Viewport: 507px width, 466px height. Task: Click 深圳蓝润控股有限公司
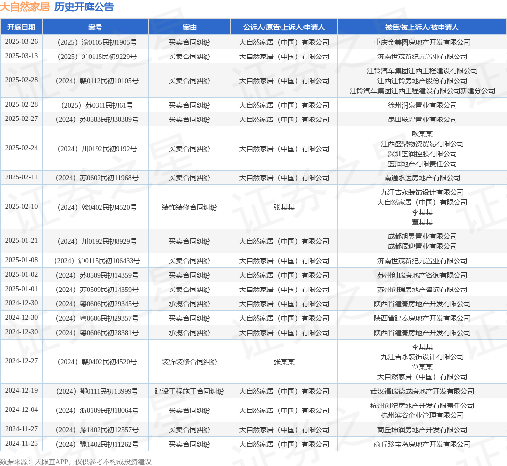[x=422, y=154]
